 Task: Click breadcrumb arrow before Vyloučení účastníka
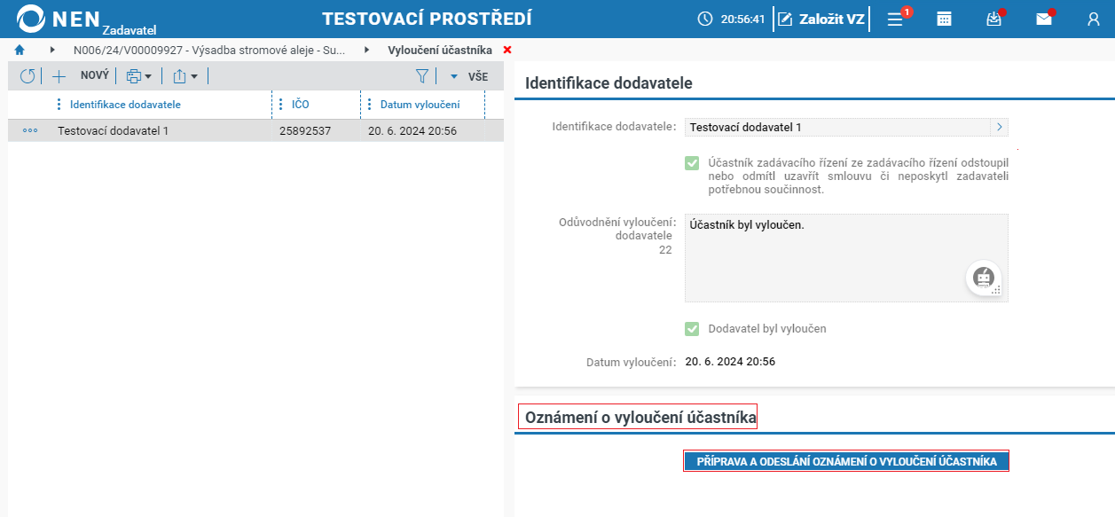[366, 50]
